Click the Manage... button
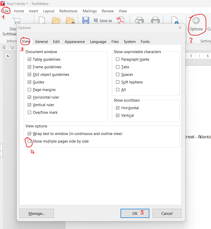This screenshot has height=229, width=211. [x=37, y=213]
